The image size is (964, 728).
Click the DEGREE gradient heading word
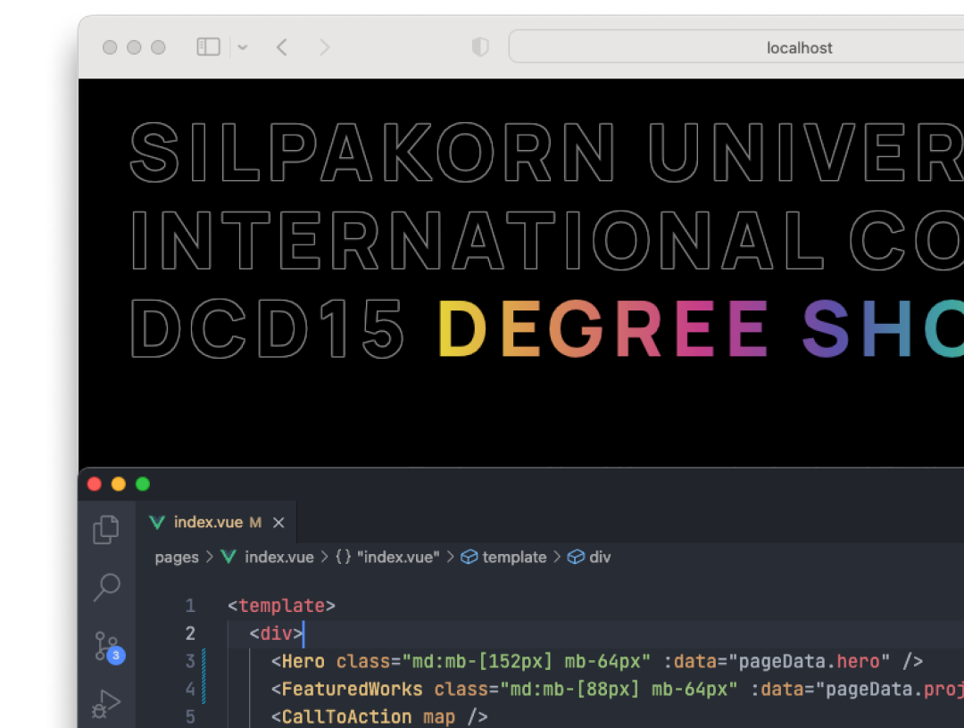click(x=603, y=328)
